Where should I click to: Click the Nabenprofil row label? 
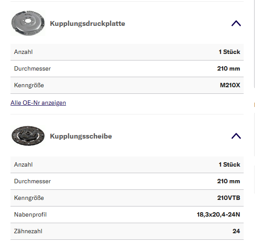pyautogui.click(x=31, y=214)
